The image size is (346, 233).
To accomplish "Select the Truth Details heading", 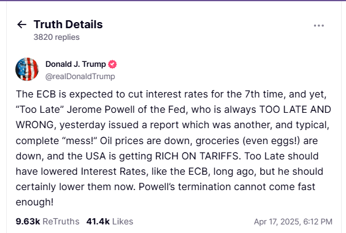I will click(x=68, y=25).
